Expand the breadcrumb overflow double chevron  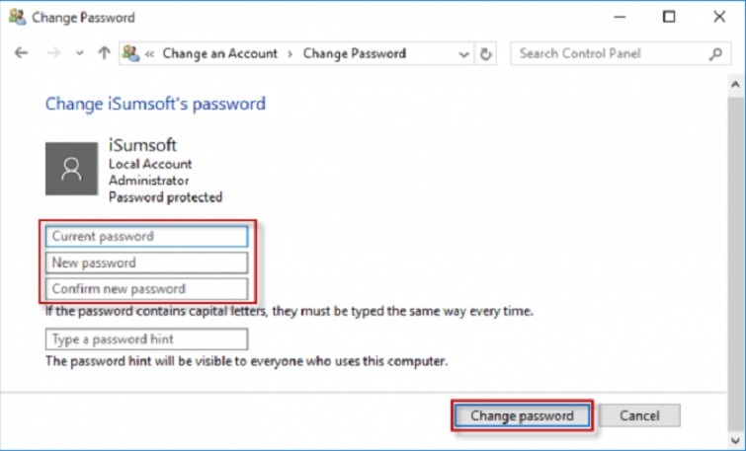(150, 53)
